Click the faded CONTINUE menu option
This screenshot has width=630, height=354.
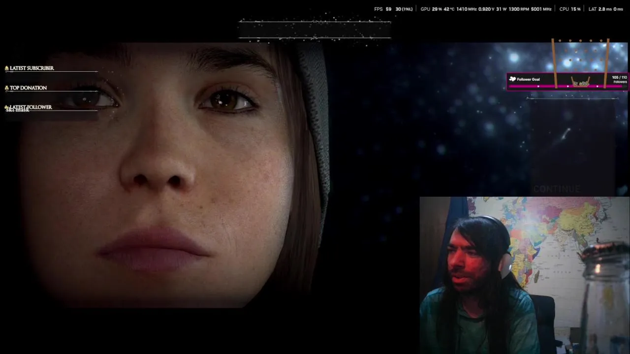(x=557, y=189)
